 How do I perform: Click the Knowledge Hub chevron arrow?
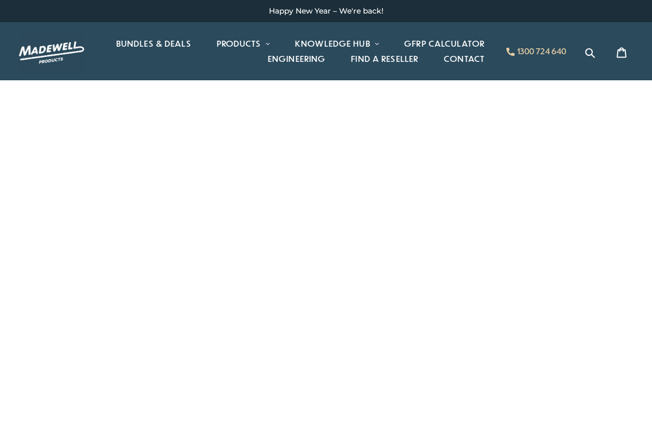click(377, 44)
